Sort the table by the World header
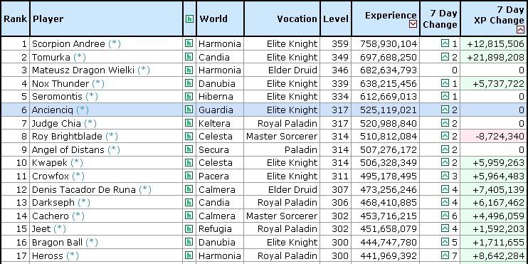The image size is (528, 264). pyautogui.click(x=213, y=19)
